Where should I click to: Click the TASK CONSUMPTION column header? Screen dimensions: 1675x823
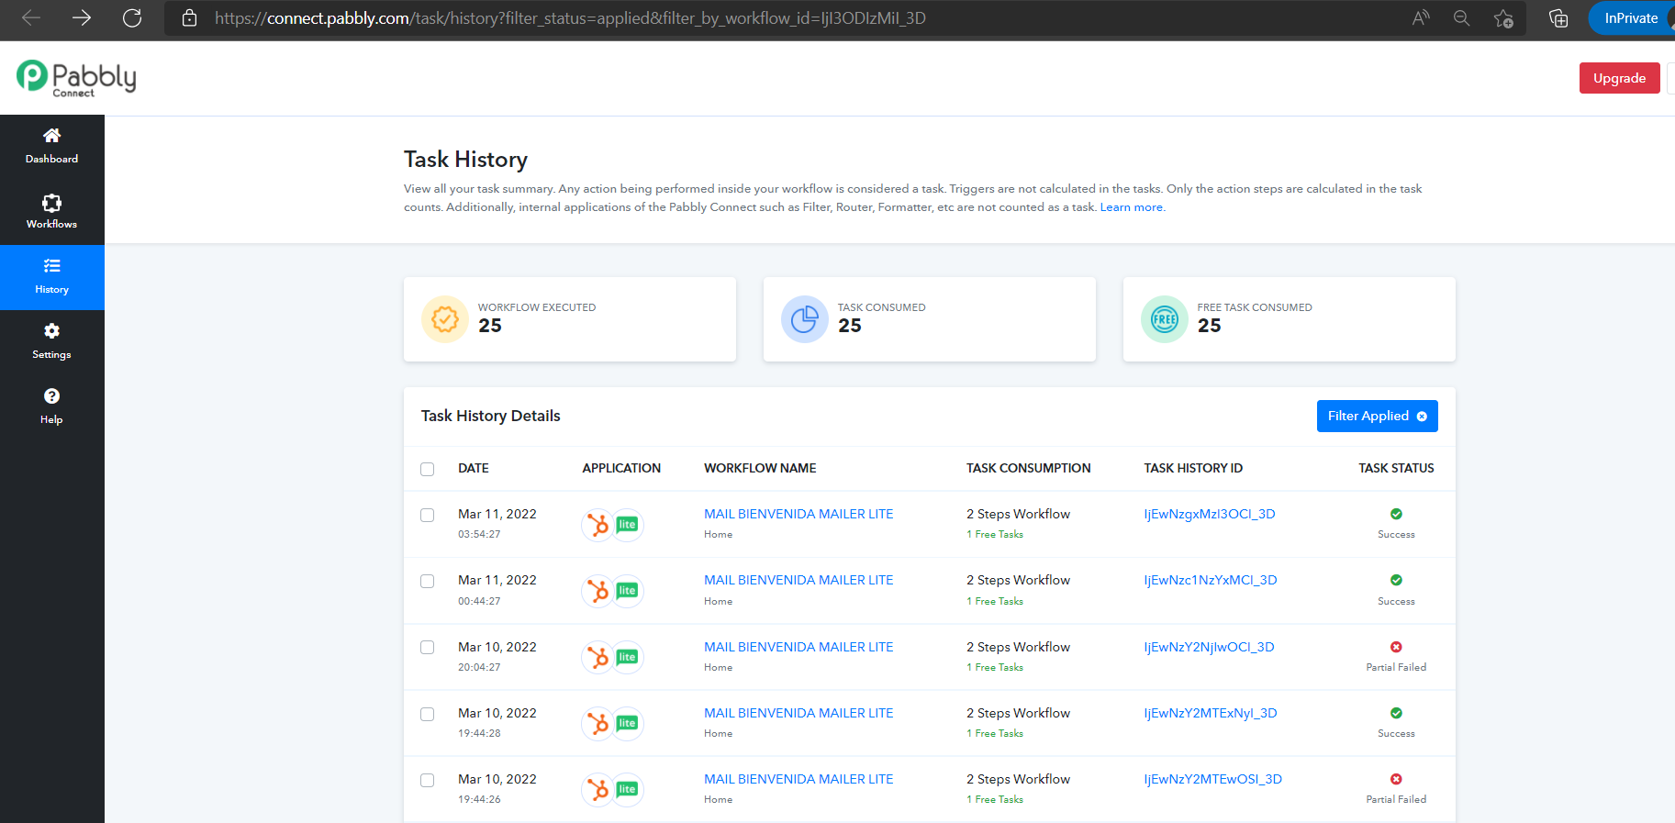click(1029, 468)
